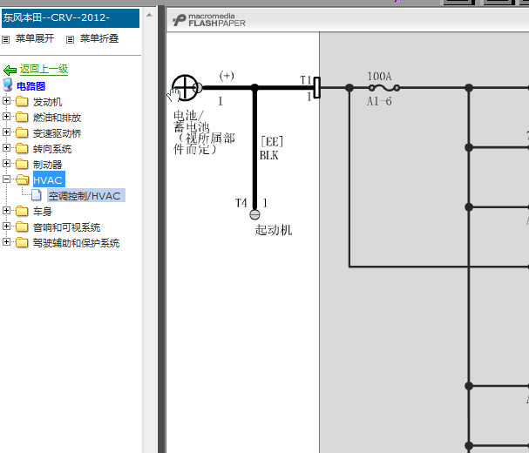Click the 电路图 computer icon
The width and height of the screenshot is (529, 453).
[8, 85]
